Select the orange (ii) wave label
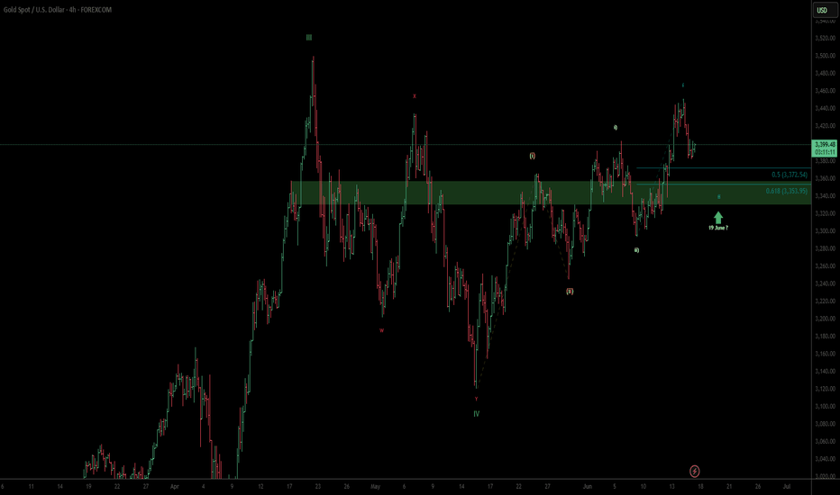The width and height of the screenshot is (840, 495). [570, 291]
